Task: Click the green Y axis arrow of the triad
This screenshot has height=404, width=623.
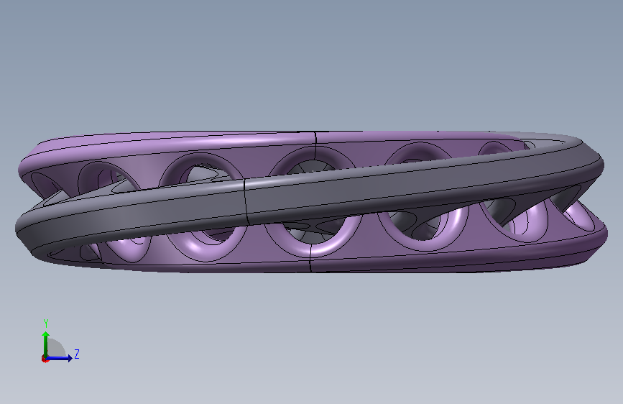Action: point(46,344)
